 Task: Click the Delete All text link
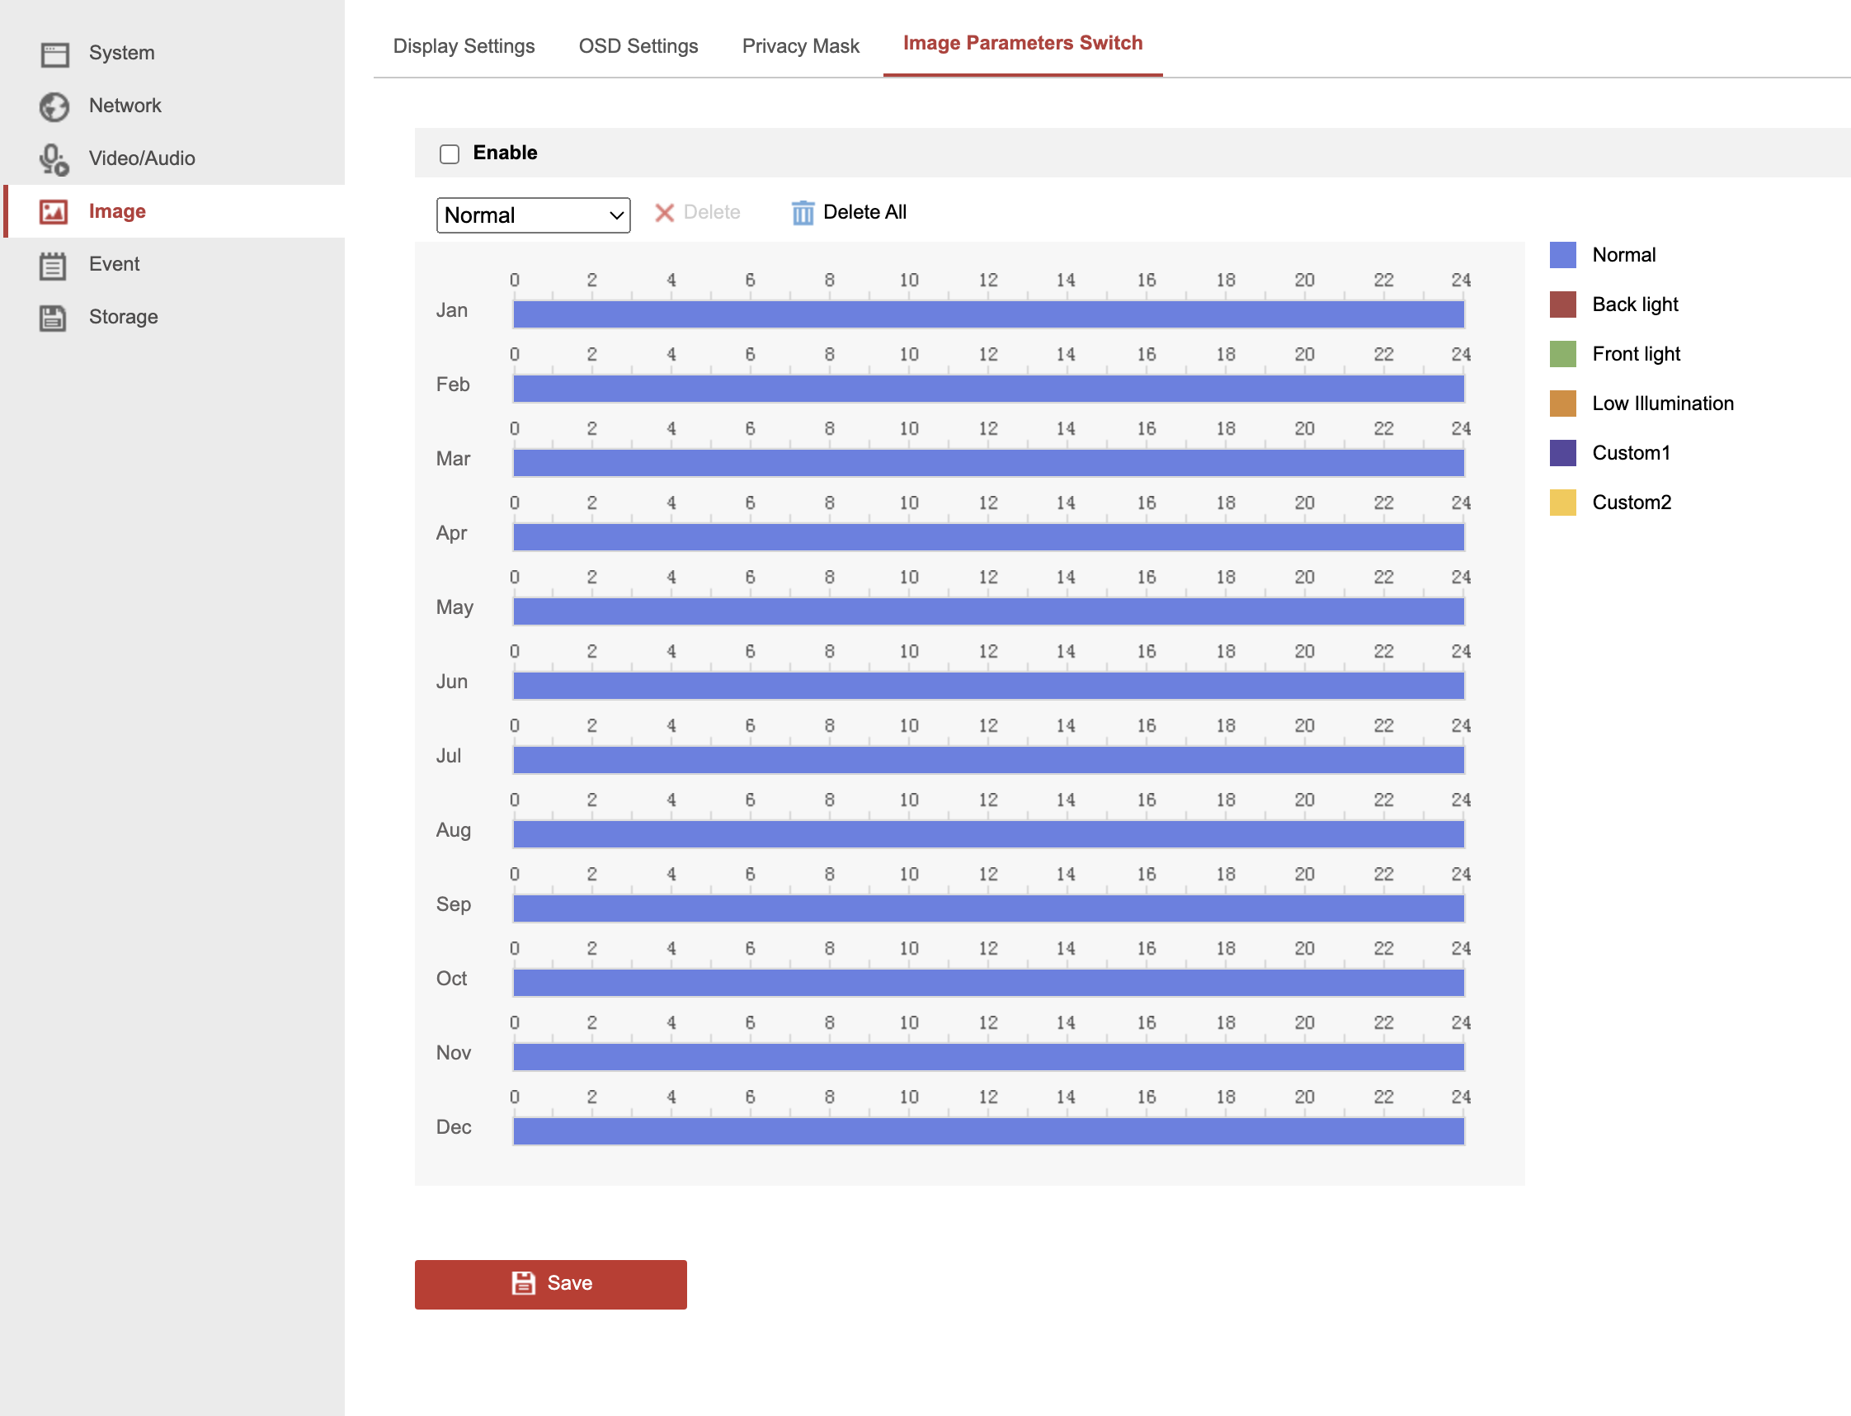click(864, 212)
